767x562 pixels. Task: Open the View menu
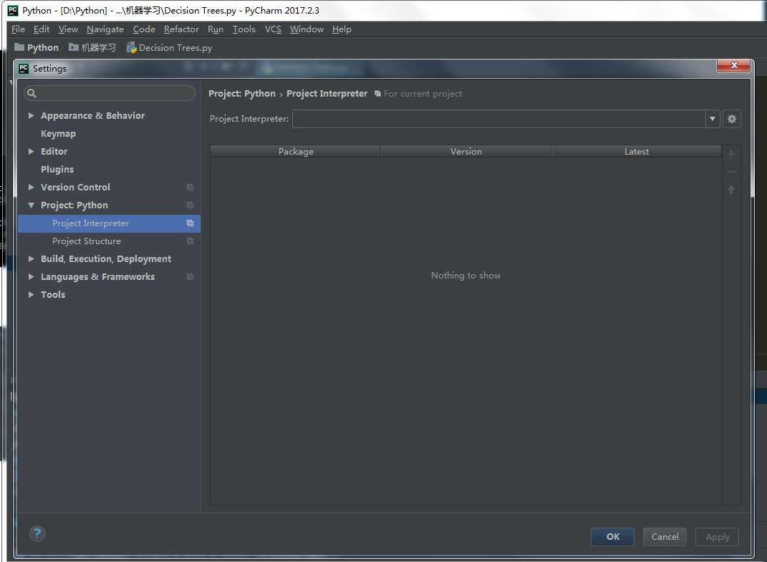coord(68,29)
